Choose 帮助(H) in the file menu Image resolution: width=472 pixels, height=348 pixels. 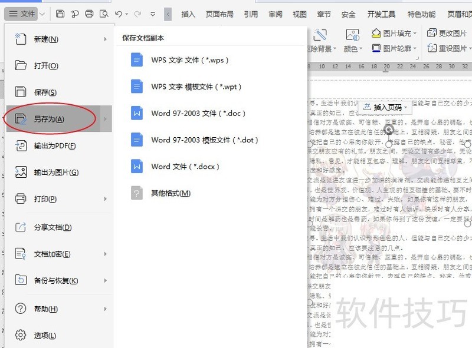59,309
